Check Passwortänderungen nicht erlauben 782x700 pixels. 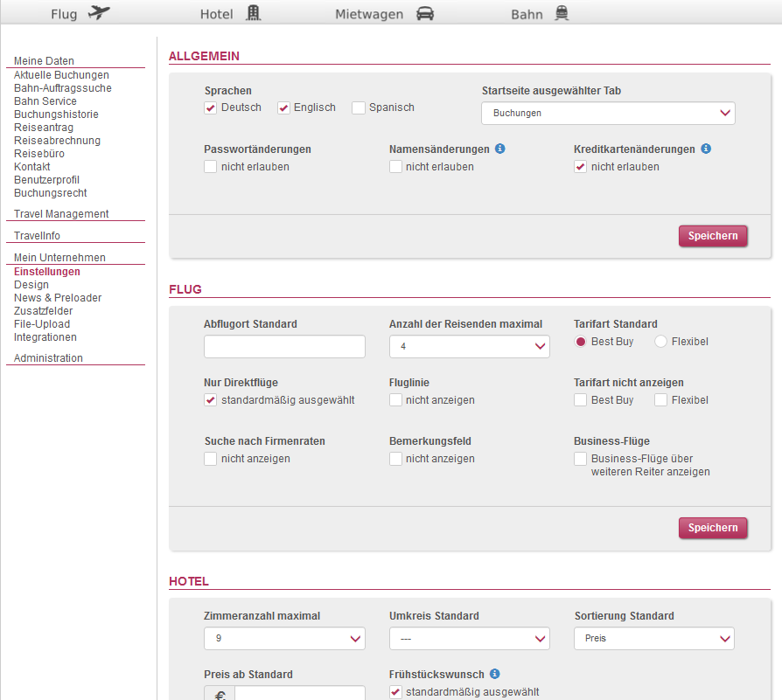coord(211,166)
